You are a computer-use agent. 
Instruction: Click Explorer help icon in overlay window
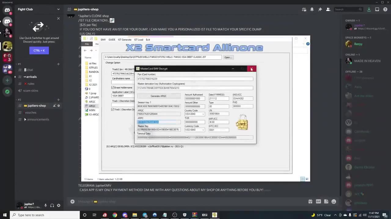(x=308, y=44)
